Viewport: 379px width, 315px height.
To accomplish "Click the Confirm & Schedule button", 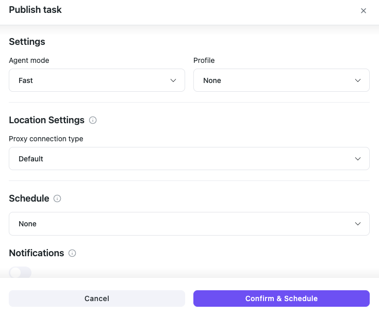I will coord(282,299).
